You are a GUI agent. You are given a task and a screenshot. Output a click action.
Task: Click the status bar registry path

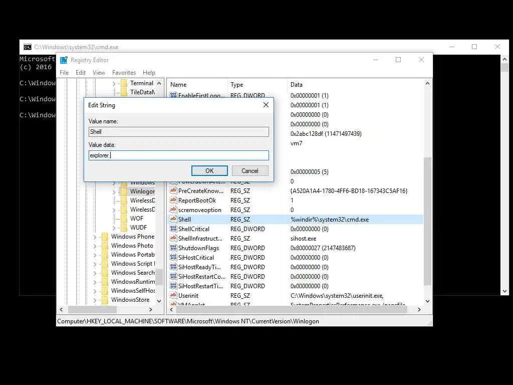[188, 321]
